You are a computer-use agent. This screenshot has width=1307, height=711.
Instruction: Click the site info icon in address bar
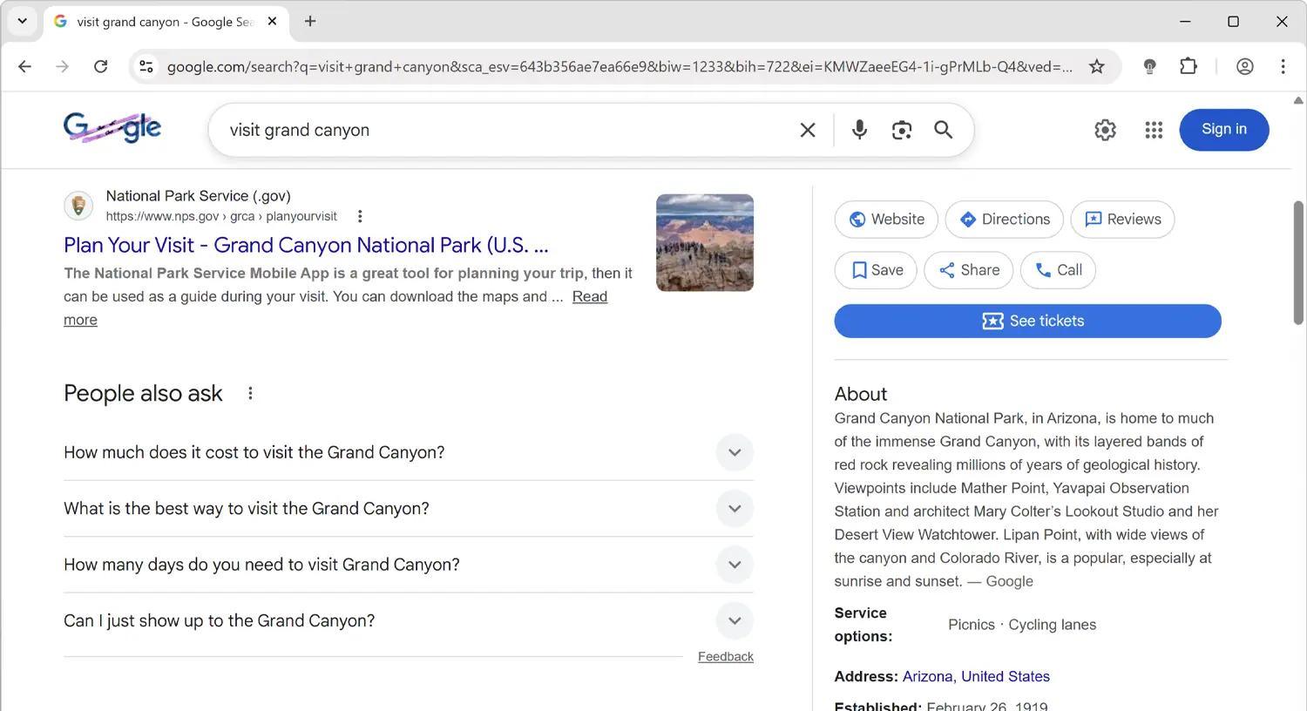pyautogui.click(x=146, y=65)
